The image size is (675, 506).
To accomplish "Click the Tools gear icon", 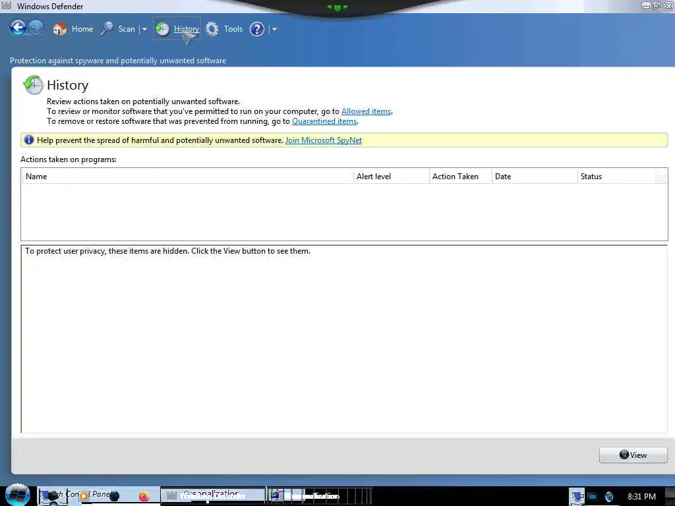I will tap(212, 29).
